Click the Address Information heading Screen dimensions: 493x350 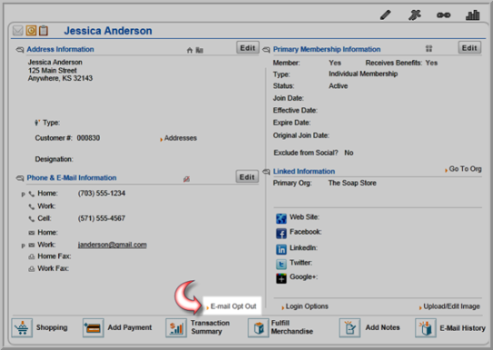[60, 49]
